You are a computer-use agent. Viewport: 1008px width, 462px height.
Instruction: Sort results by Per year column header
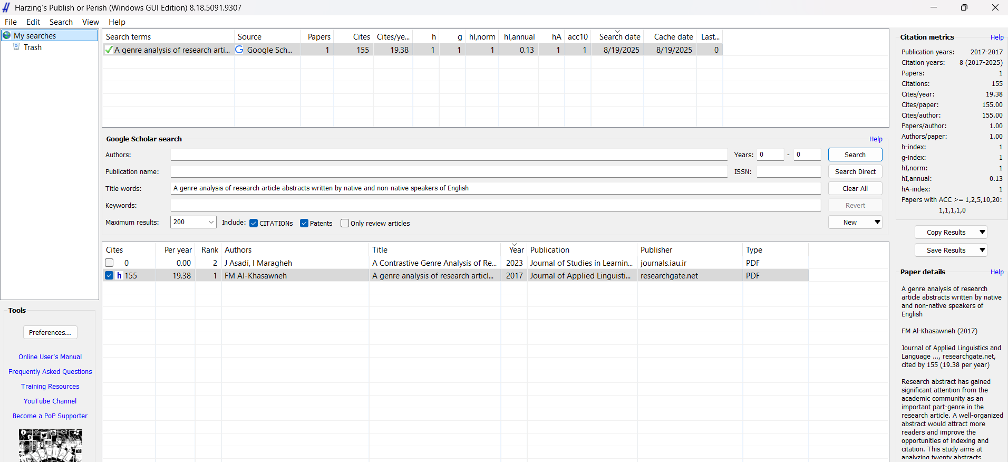(175, 250)
